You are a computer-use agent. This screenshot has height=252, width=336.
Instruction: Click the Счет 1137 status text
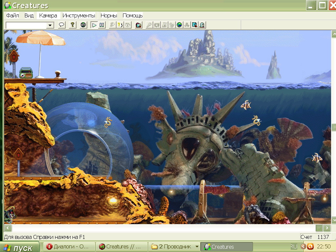point(315,237)
